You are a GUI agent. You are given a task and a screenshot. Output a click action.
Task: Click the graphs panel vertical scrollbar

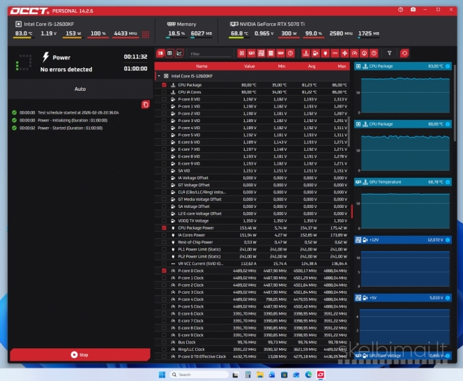tap(455, 102)
